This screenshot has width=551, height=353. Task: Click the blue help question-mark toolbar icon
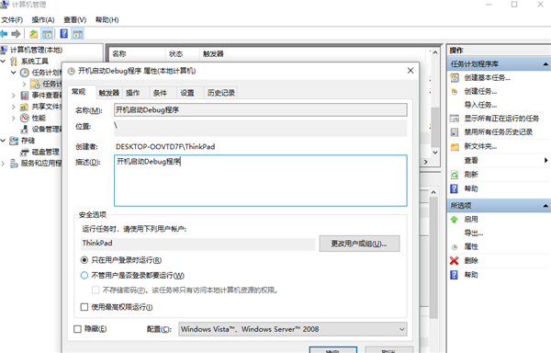63,34
